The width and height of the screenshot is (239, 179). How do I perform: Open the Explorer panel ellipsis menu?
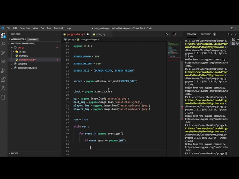point(57,34)
